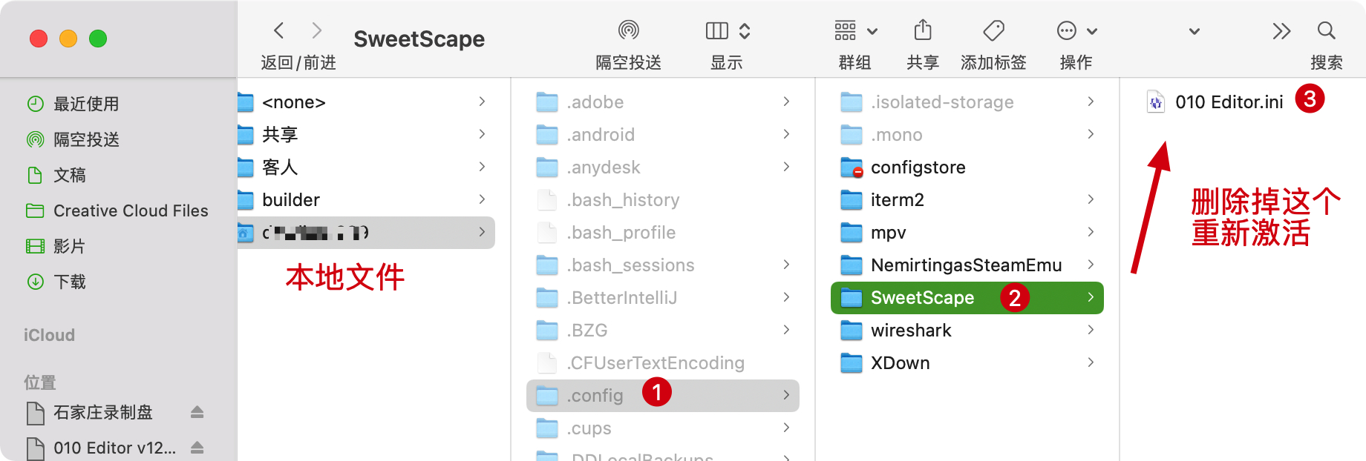Click the 位置 sidebar section header

click(40, 382)
